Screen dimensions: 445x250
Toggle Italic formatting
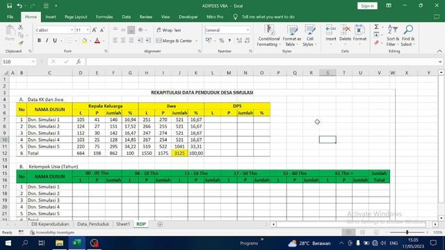pos(47,40)
